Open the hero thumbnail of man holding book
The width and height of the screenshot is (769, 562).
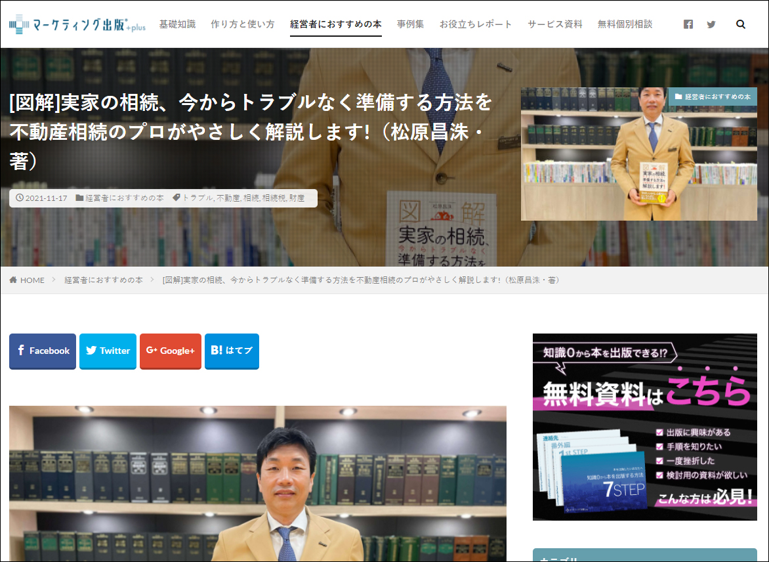639,154
